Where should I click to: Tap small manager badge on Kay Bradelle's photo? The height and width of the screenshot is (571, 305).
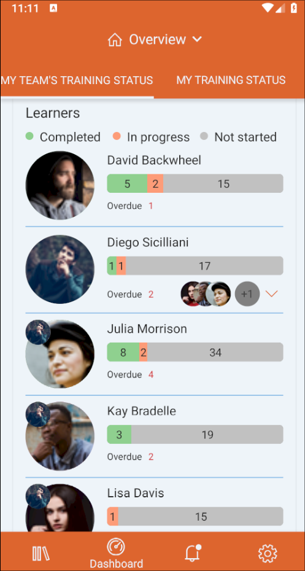[38, 414]
